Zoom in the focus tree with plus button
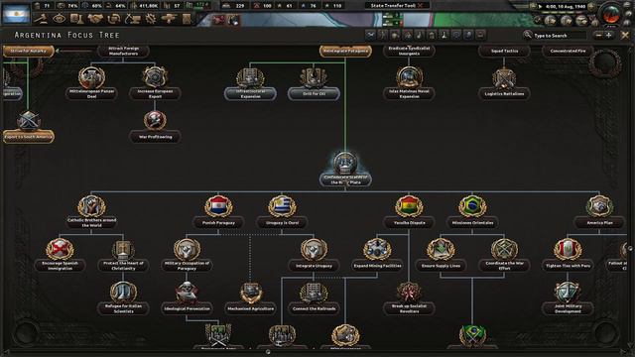 pos(608,36)
